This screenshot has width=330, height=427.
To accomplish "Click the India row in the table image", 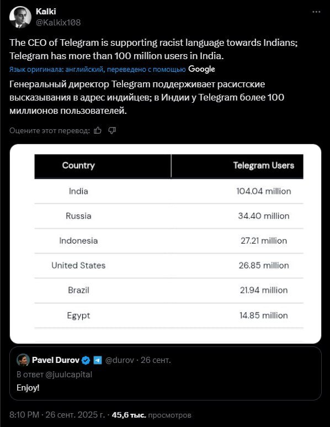I will coord(169,191).
